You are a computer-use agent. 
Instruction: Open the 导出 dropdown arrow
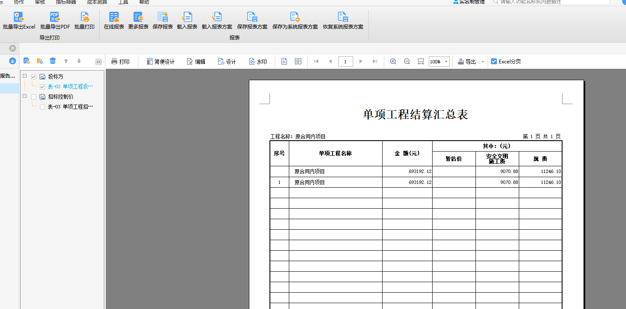coord(483,62)
